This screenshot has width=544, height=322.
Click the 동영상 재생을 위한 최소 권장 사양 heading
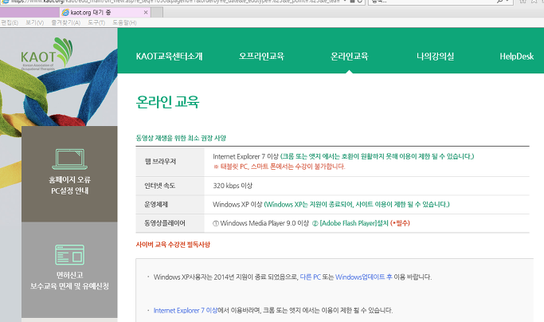181,138
